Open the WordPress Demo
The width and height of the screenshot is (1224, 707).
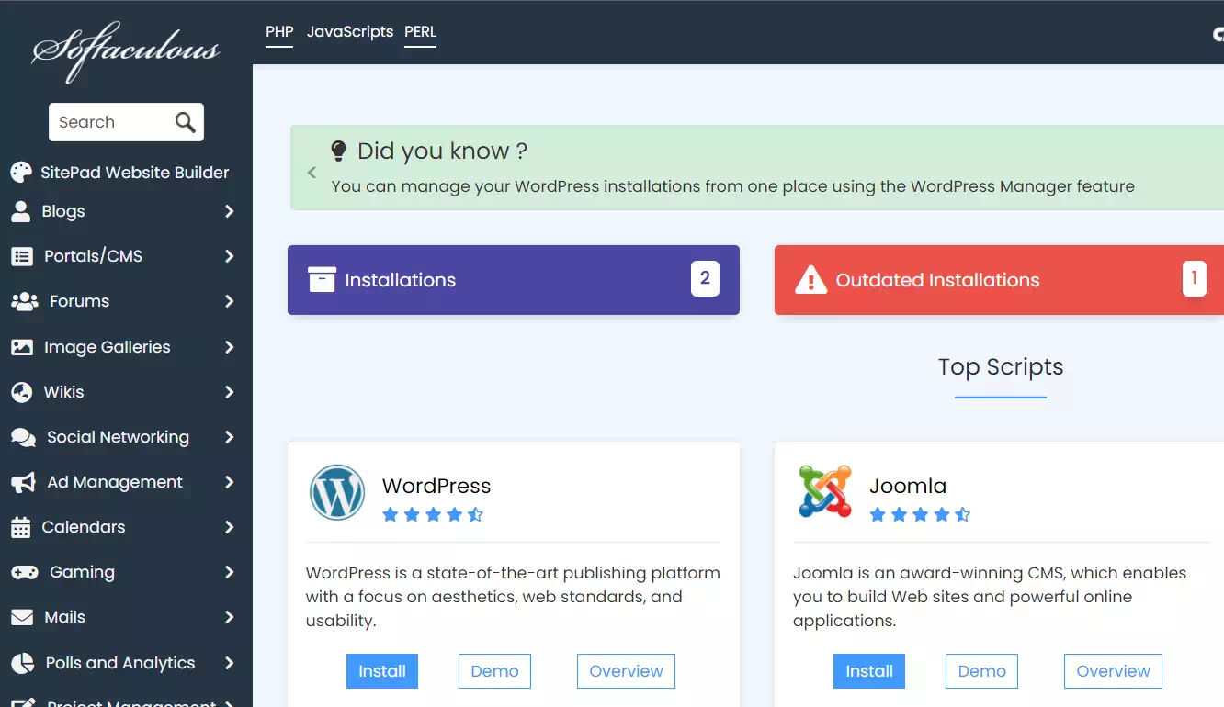494,671
